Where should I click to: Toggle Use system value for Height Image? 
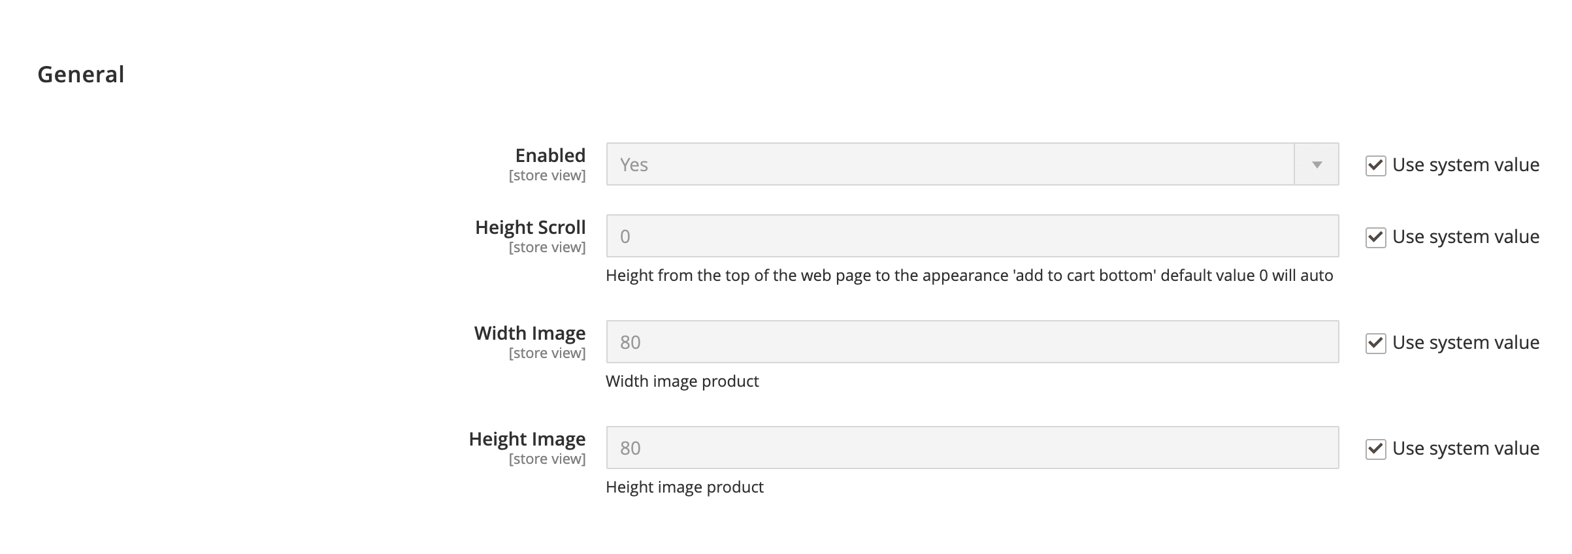point(1375,449)
